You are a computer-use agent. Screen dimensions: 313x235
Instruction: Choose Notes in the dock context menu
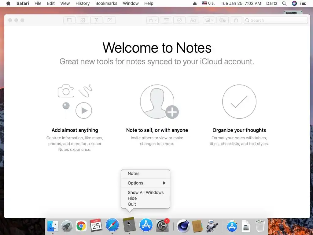[145, 173]
